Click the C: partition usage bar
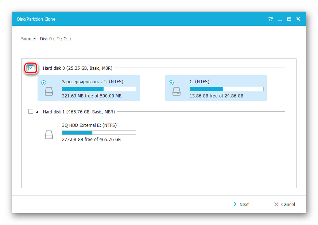318x225 pixels. tap(226, 89)
